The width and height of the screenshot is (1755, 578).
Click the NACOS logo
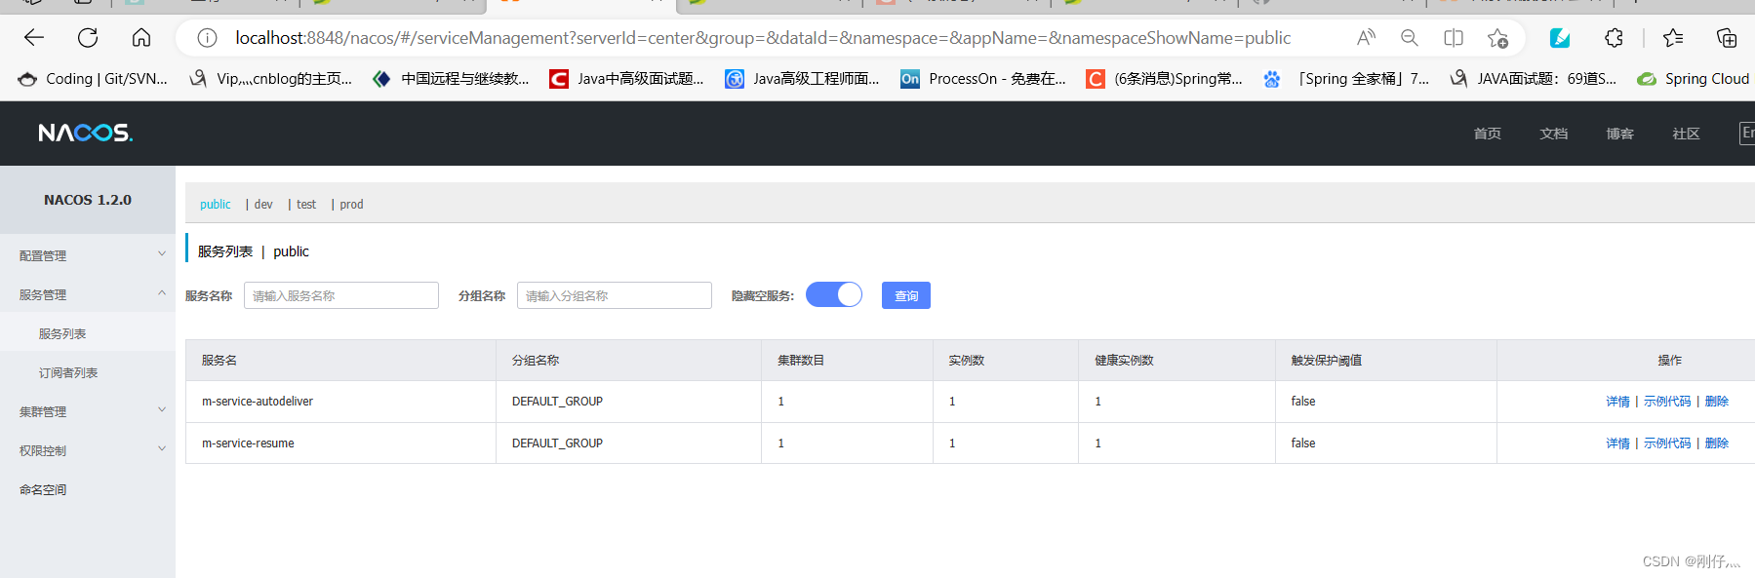point(86,133)
